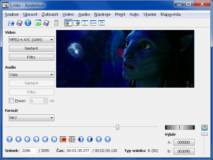This screenshot has height=160, width=213.
Task: Open the Nástroje menu
Action: pyautogui.click(x=102, y=14)
